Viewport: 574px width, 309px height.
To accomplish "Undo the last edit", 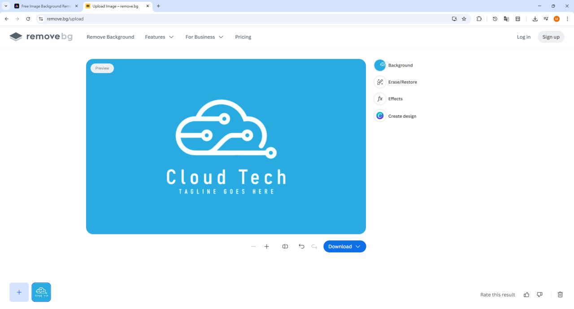I will tap(301, 246).
